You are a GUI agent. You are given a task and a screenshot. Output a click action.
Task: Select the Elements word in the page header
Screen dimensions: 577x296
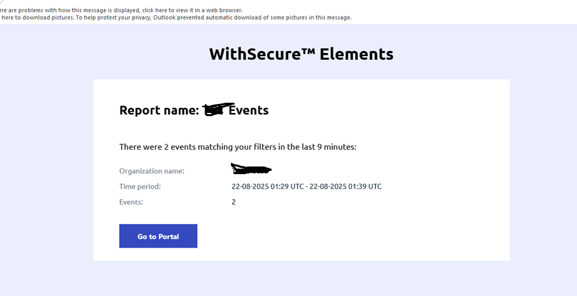pyautogui.click(x=356, y=54)
